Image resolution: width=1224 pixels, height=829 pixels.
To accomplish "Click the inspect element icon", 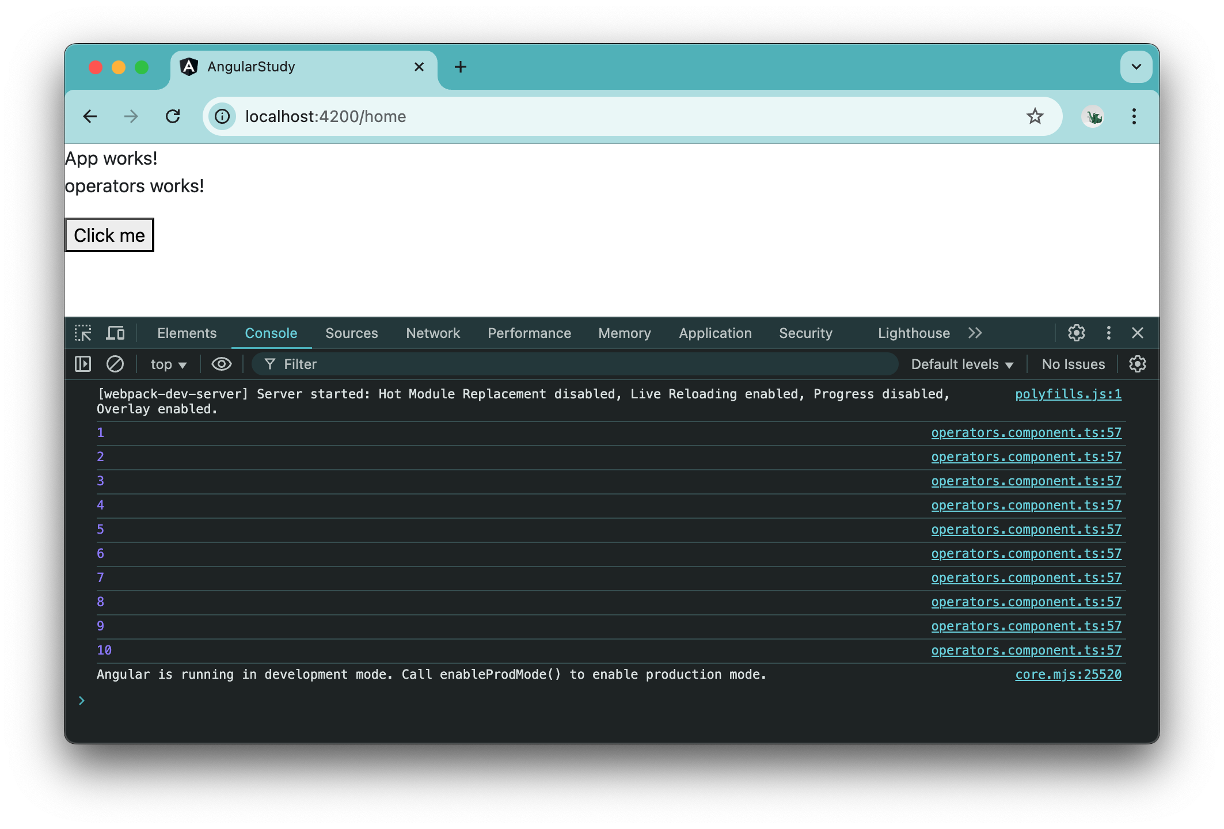I will [x=83, y=332].
